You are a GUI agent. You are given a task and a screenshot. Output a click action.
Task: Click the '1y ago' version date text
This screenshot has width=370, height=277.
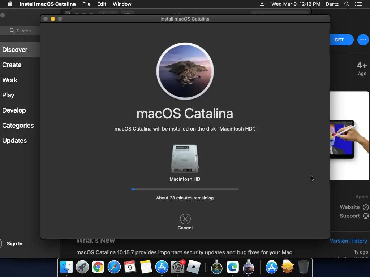[x=361, y=252]
